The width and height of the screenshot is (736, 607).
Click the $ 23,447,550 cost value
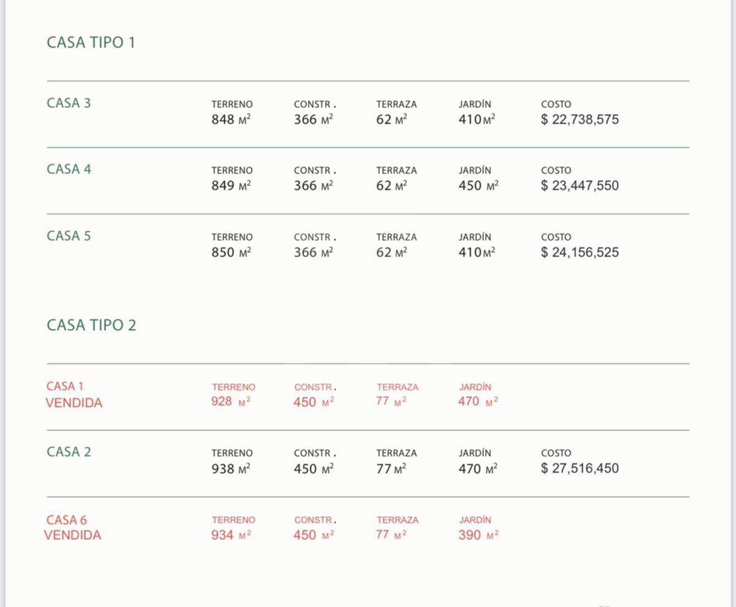pyautogui.click(x=580, y=186)
